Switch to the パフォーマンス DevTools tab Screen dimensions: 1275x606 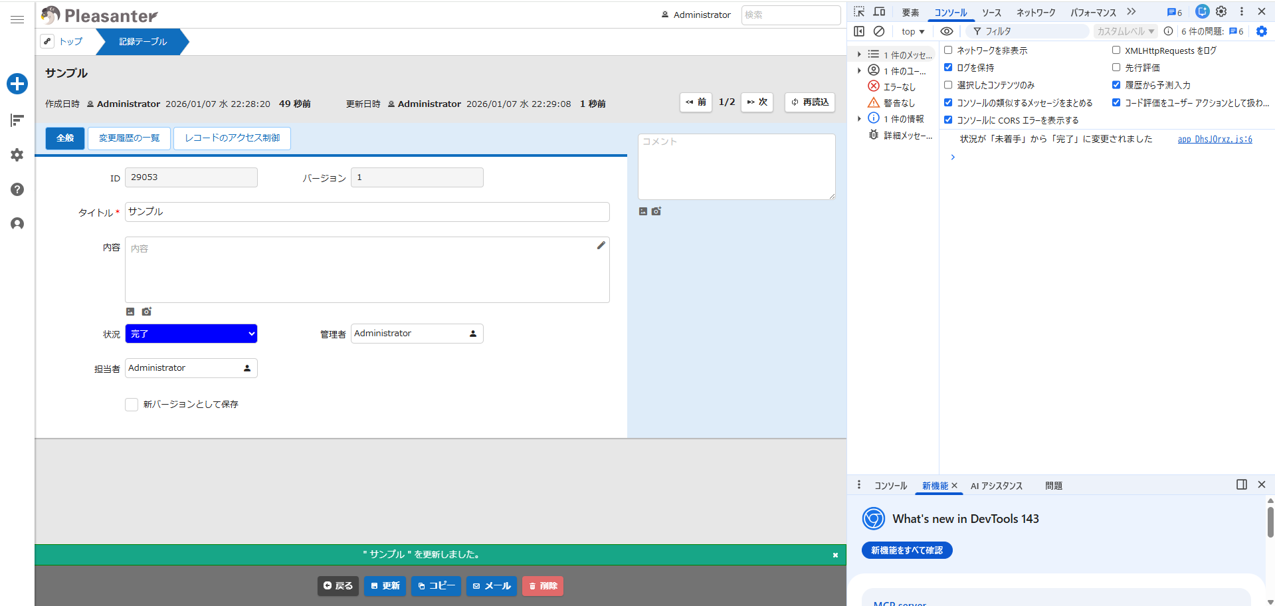pyautogui.click(x=1093, y=13)
